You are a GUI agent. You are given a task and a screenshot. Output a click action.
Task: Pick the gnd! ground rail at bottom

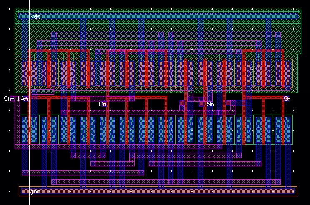point(158,191)
